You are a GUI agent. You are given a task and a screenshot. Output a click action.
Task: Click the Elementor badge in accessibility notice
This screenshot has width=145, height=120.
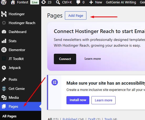coord(55,82)
